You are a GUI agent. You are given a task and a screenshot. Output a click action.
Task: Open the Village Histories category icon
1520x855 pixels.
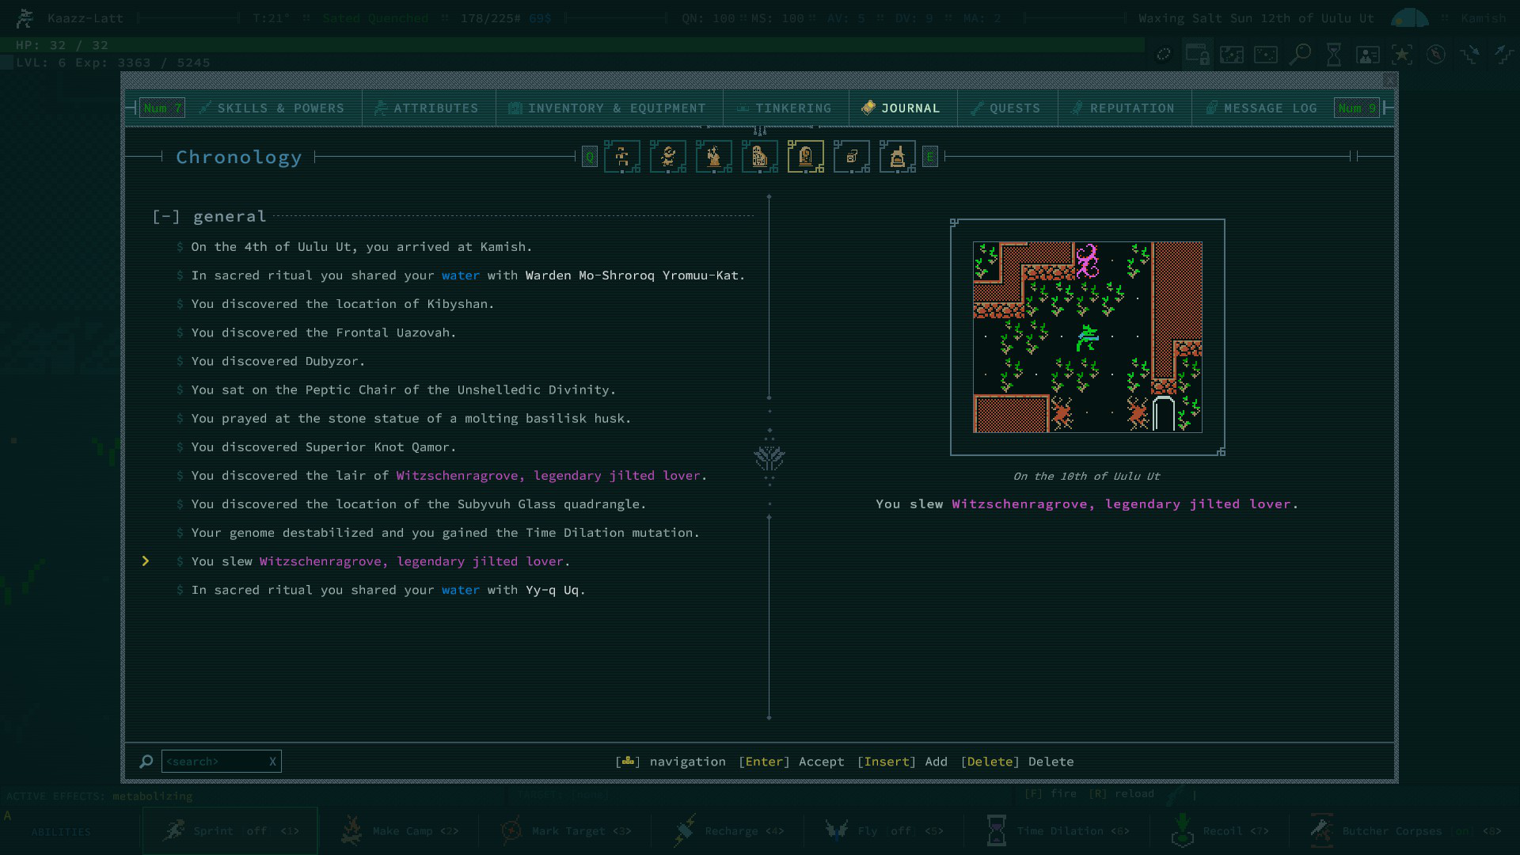coord(760,157)
